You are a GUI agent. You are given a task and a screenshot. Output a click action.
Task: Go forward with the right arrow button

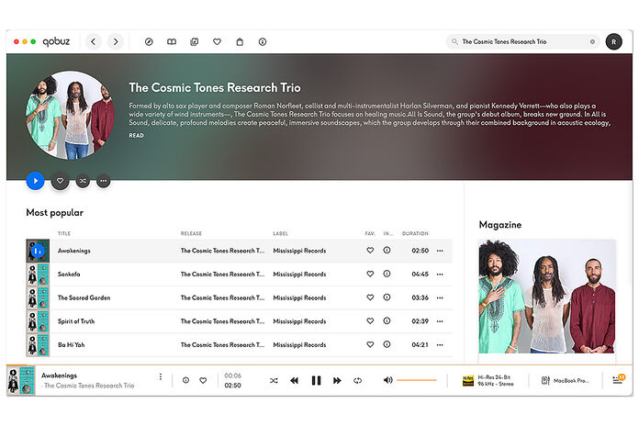click(x=116, y=41)
